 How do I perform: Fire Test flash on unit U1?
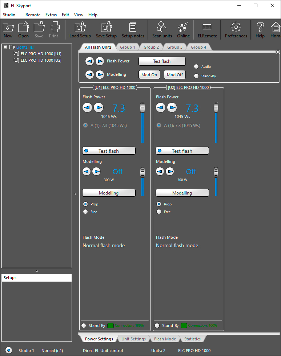tap(109, 151)
